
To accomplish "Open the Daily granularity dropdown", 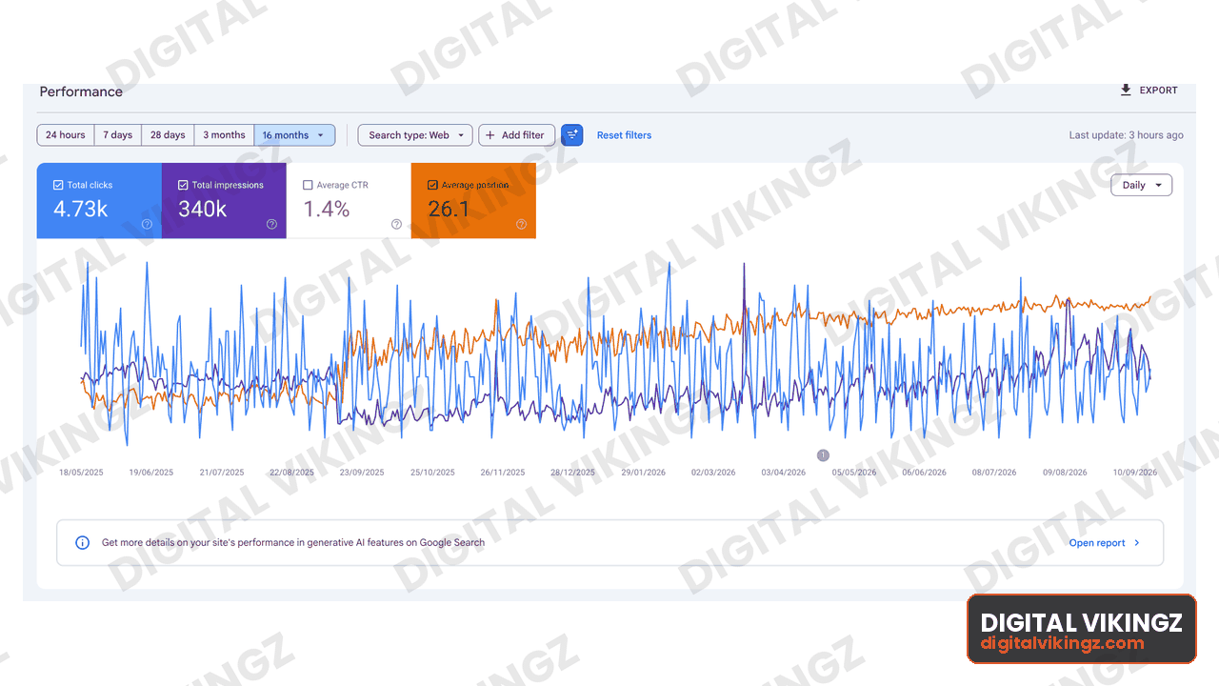I will click(x=1141, y=185).
